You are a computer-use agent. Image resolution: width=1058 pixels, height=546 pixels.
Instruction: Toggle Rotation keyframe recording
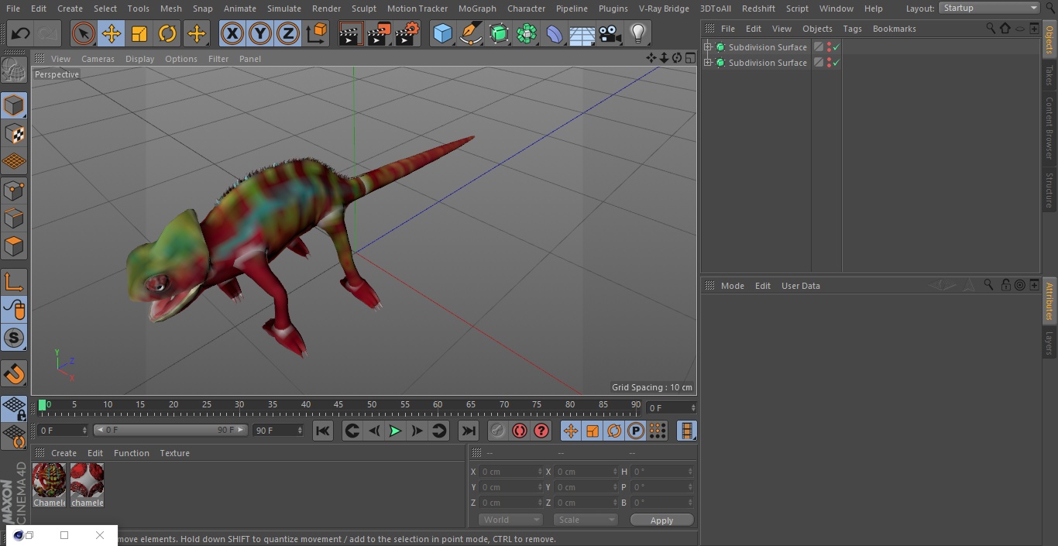pyautogui.click(x=614, y=431)
